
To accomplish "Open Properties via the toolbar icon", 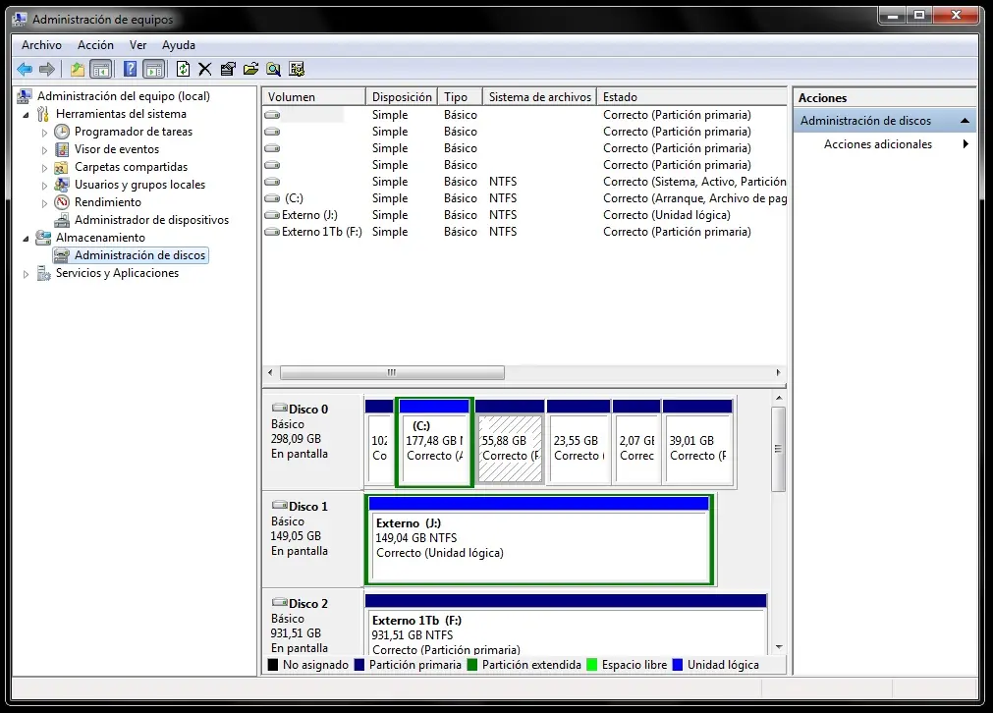I will 228,69.
